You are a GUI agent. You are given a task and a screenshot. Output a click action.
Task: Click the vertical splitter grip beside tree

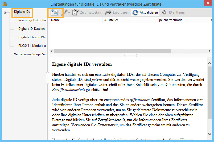(x=47, y=78)
